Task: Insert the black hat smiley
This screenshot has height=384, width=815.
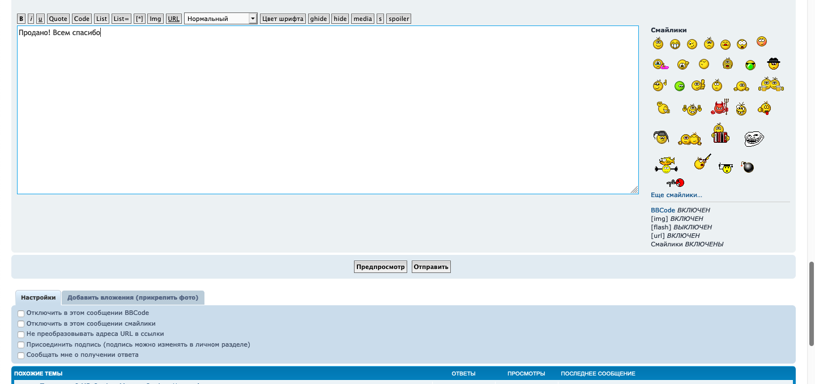Action: (774, 63)
